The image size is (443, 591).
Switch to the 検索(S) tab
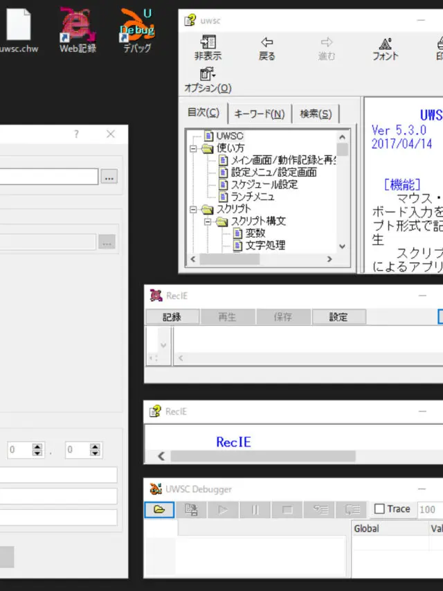[x=316, y=114]
